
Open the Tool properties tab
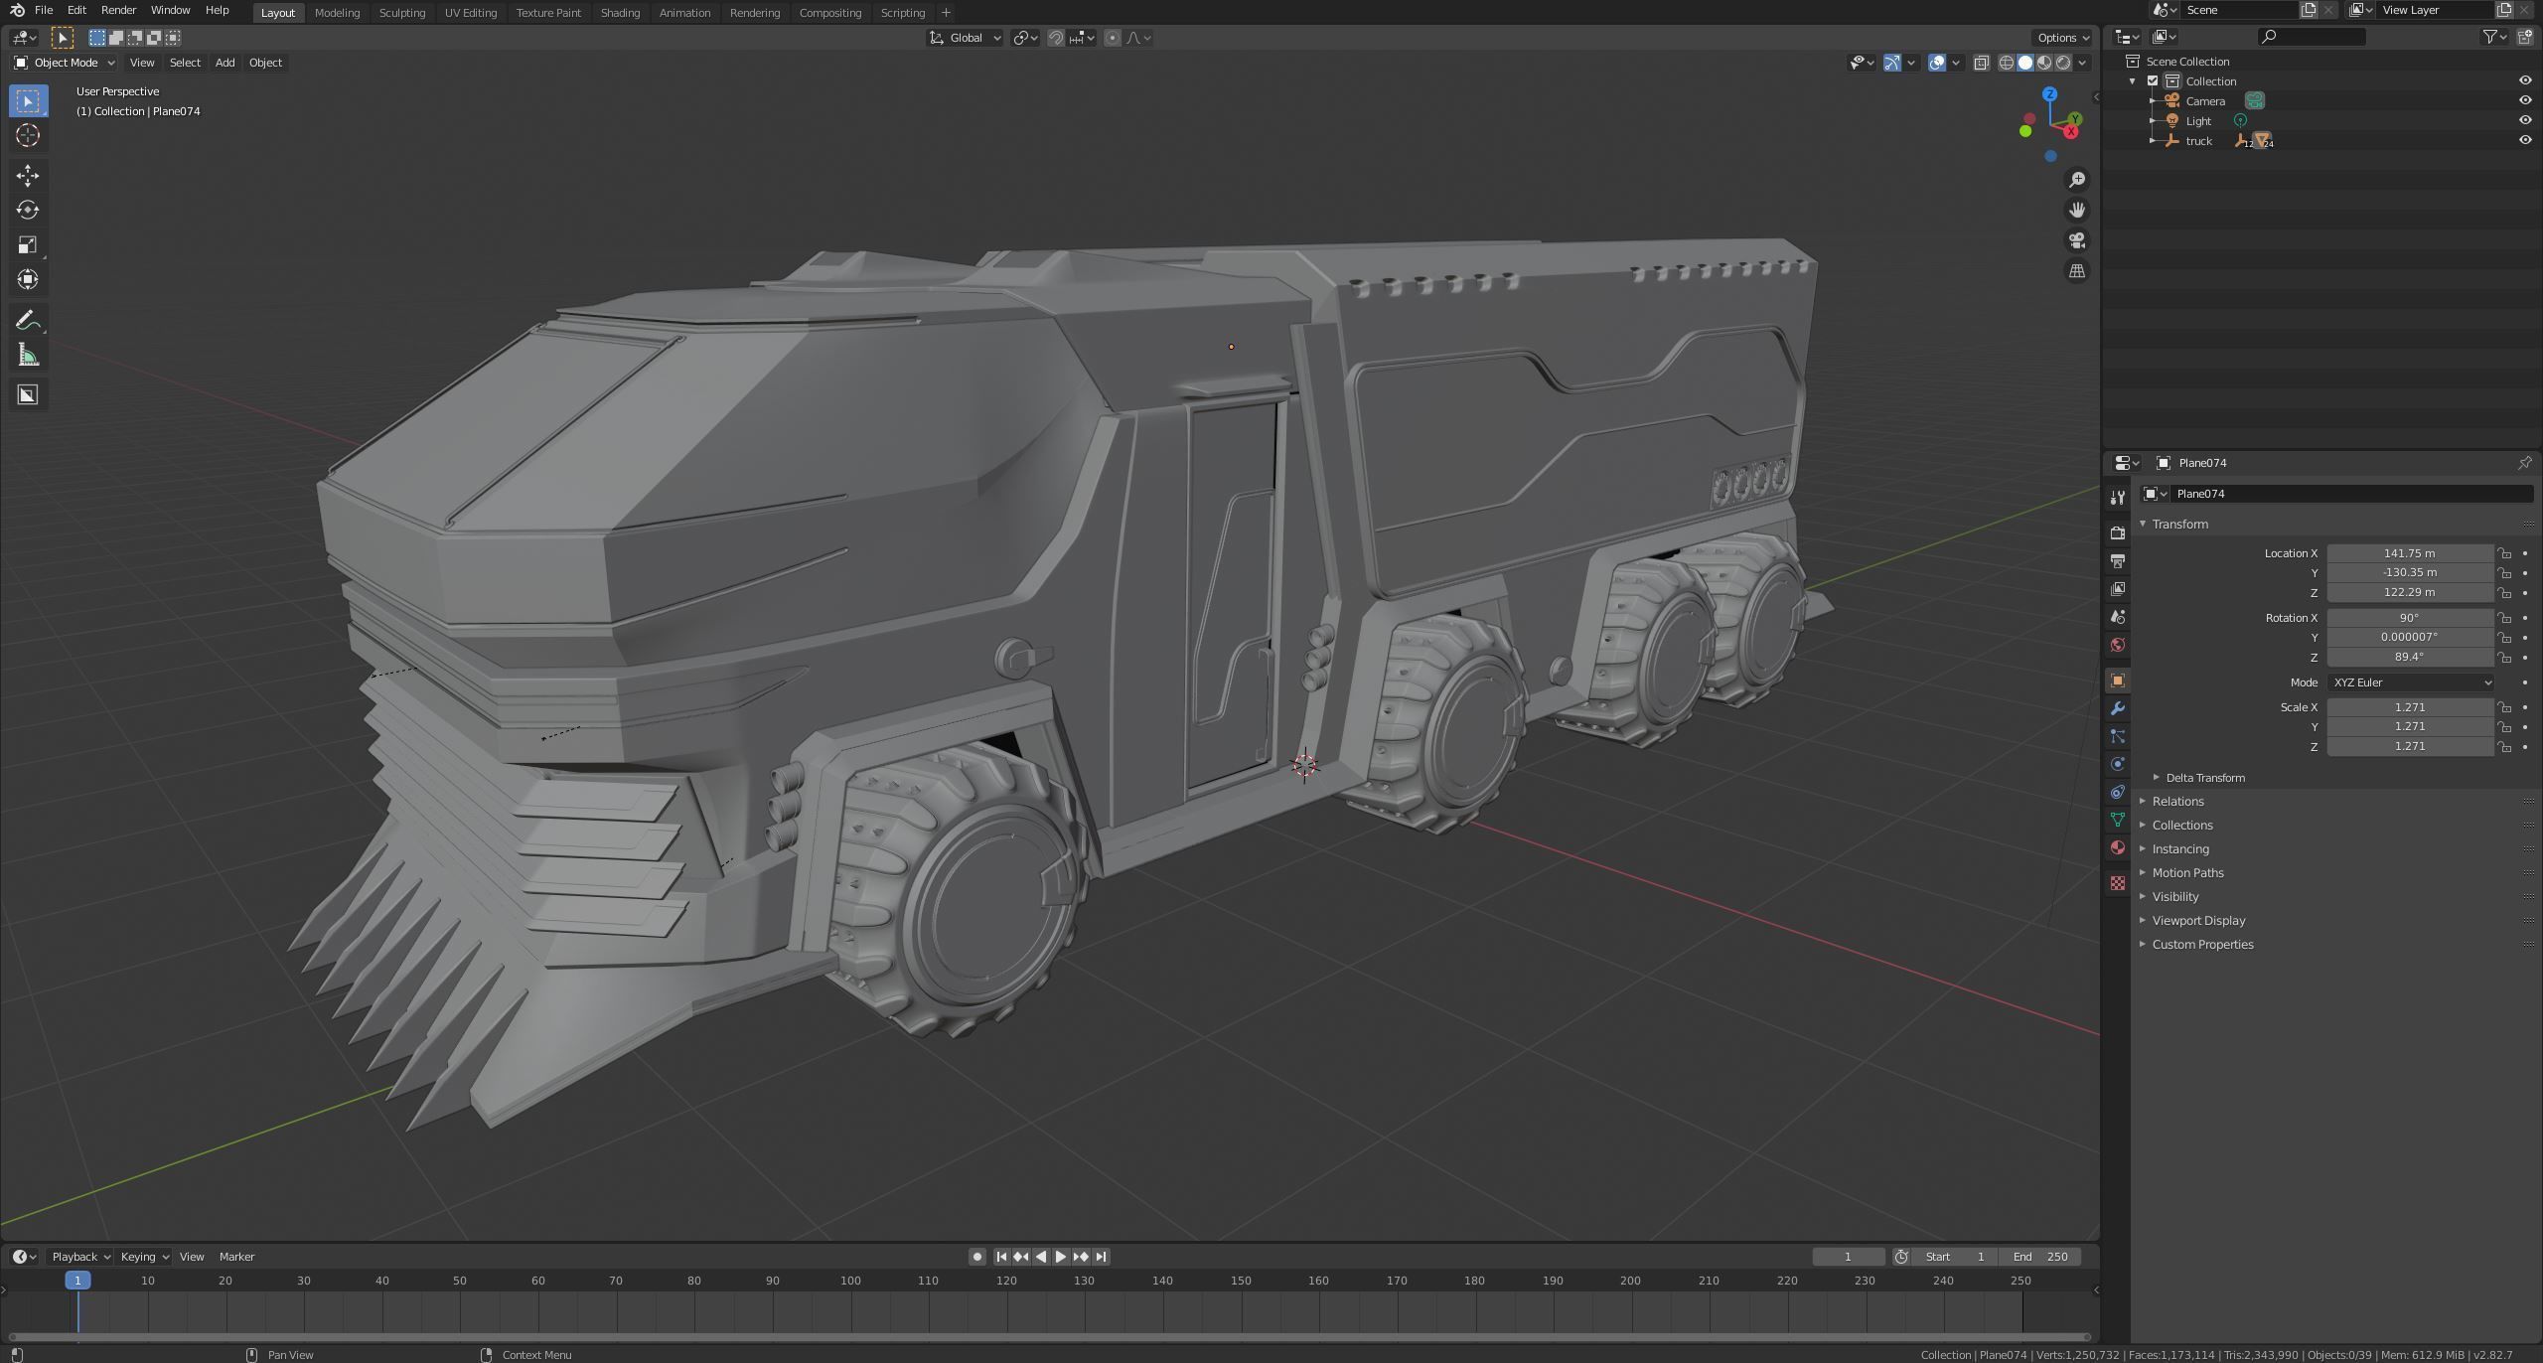[x=2118, y=498]
